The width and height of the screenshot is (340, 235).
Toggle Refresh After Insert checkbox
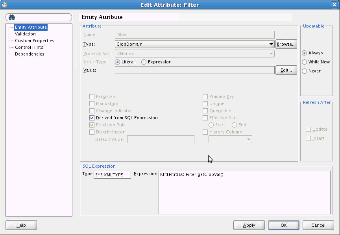[x=309, y=139]
